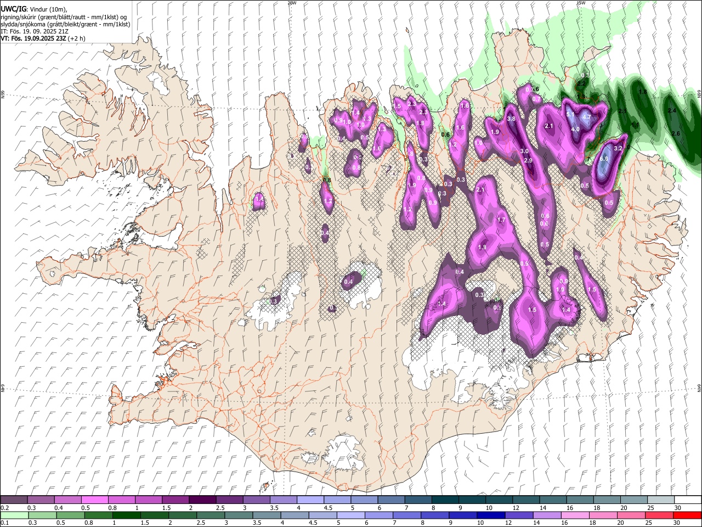The image size is (702, 527).
Task: Click the 3.2 precipitation value on the map
Action: pos(618,148)
